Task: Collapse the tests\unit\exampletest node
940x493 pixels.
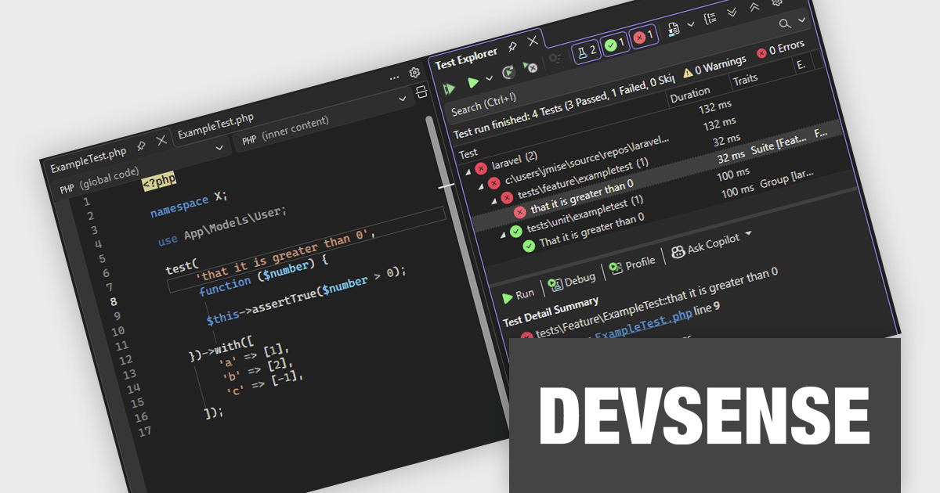Action: coord(504,233)
